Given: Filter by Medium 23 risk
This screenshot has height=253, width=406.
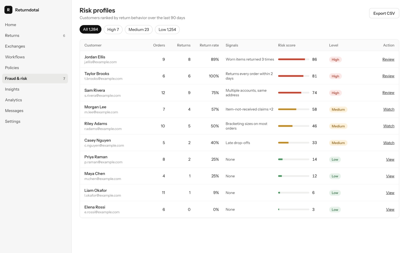Looking at the screenshot, I should (139, 30).
